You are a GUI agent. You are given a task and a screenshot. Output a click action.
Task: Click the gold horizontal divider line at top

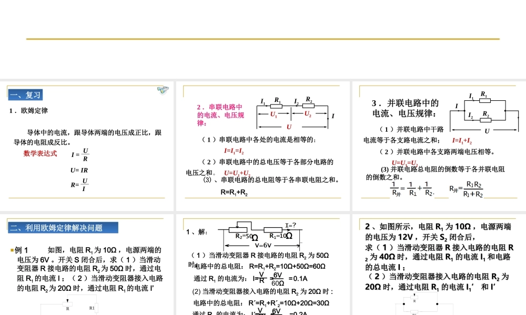tap(263, 38)
